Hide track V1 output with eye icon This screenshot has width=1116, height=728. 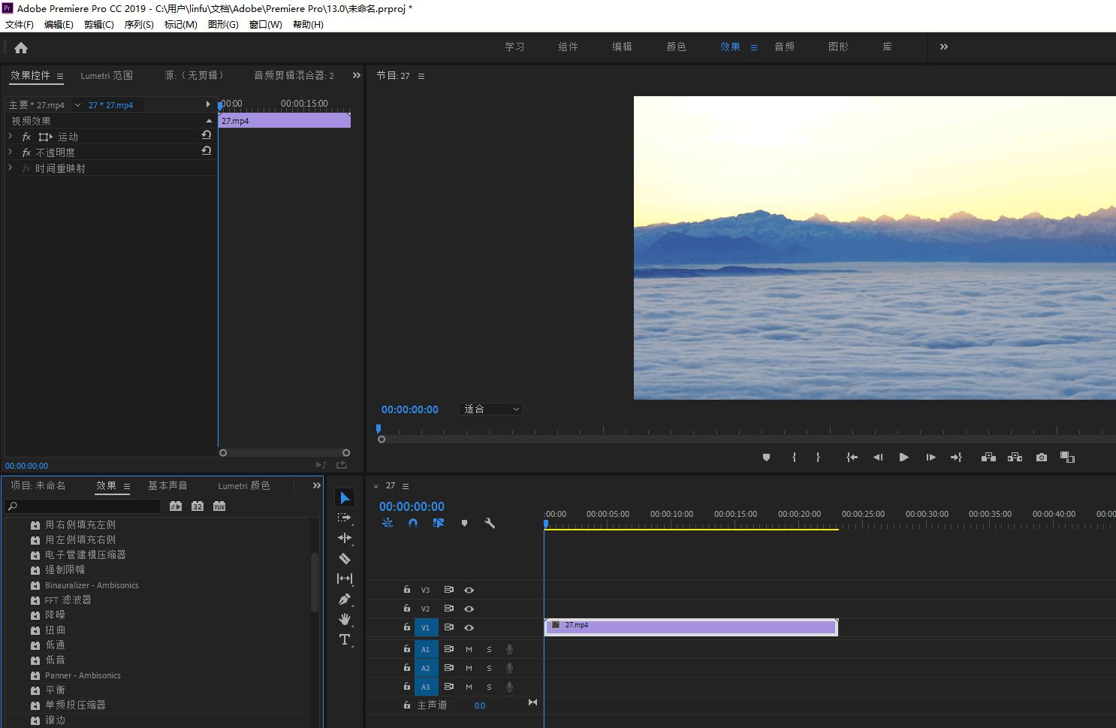469,627
